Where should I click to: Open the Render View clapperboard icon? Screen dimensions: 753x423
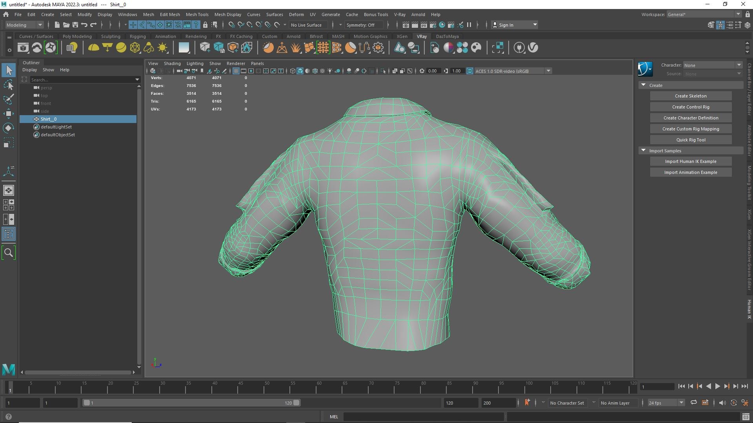pos(406,25)
